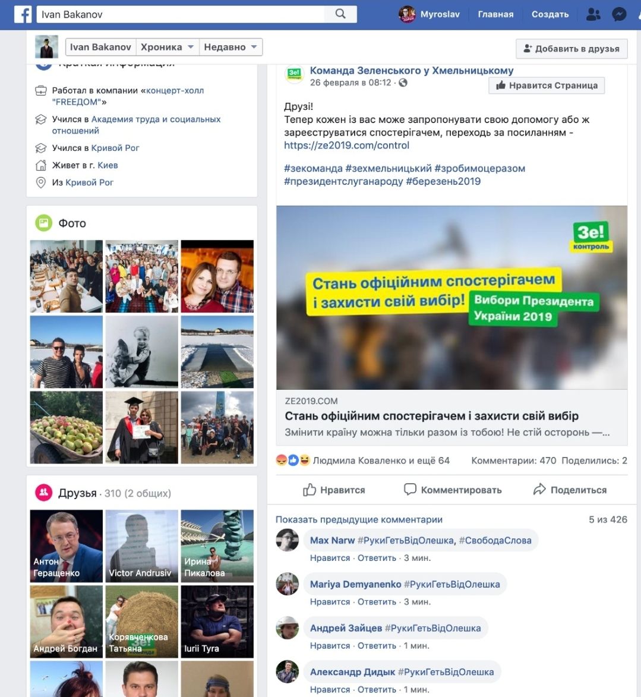
Task: Click Андрей Зайцев's comment avatar
Action: (x=287, y=627)
